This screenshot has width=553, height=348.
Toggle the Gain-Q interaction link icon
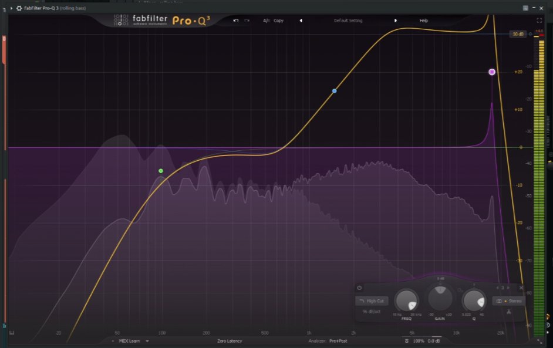(x=460, y=290)
